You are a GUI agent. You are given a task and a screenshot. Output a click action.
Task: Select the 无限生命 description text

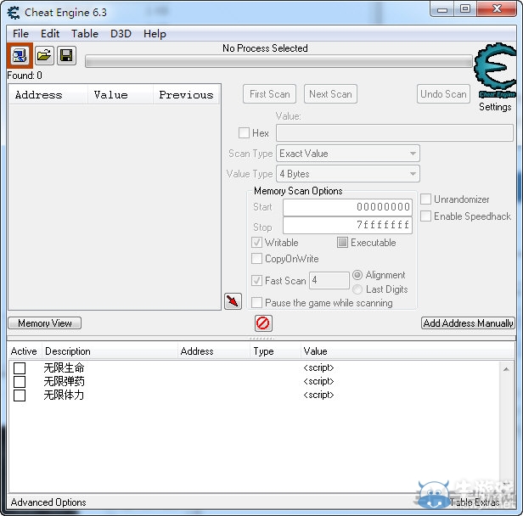point(64,367)
